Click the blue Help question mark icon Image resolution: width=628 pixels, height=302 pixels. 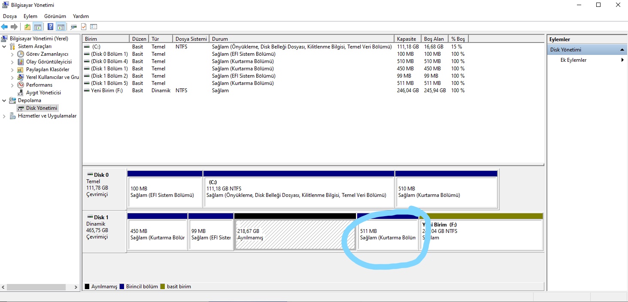(x=50, y=27)
